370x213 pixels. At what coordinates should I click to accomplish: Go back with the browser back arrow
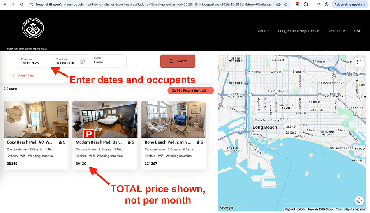click(5, 4)
